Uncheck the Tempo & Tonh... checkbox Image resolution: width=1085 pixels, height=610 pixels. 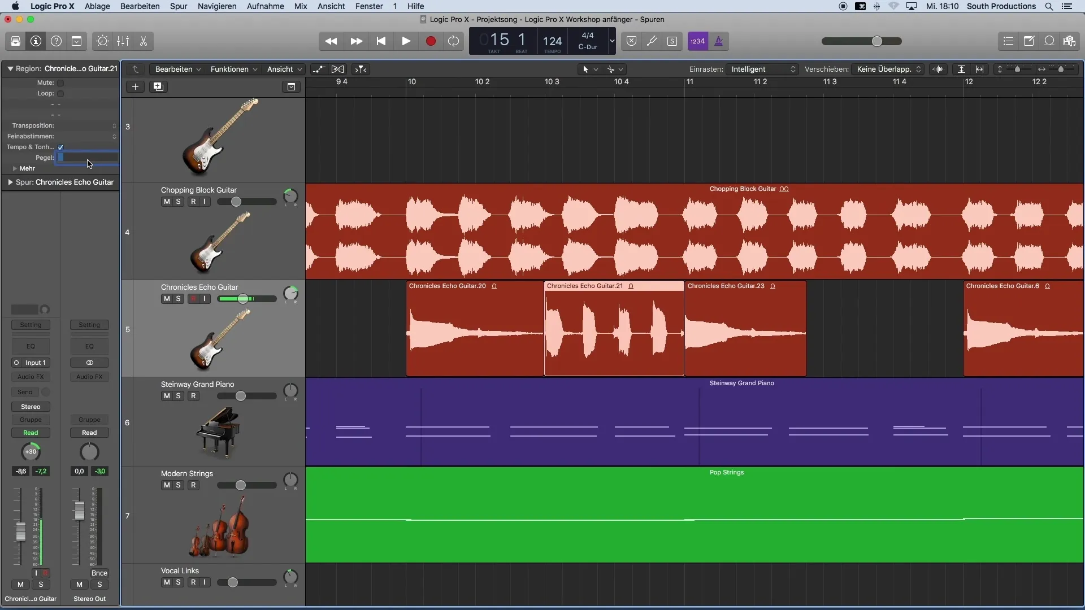pos(60,147)
